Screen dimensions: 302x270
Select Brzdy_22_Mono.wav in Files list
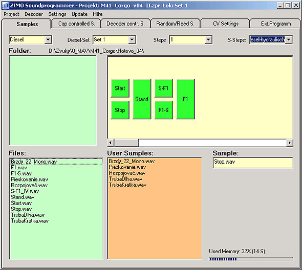(x=56, y=162)
